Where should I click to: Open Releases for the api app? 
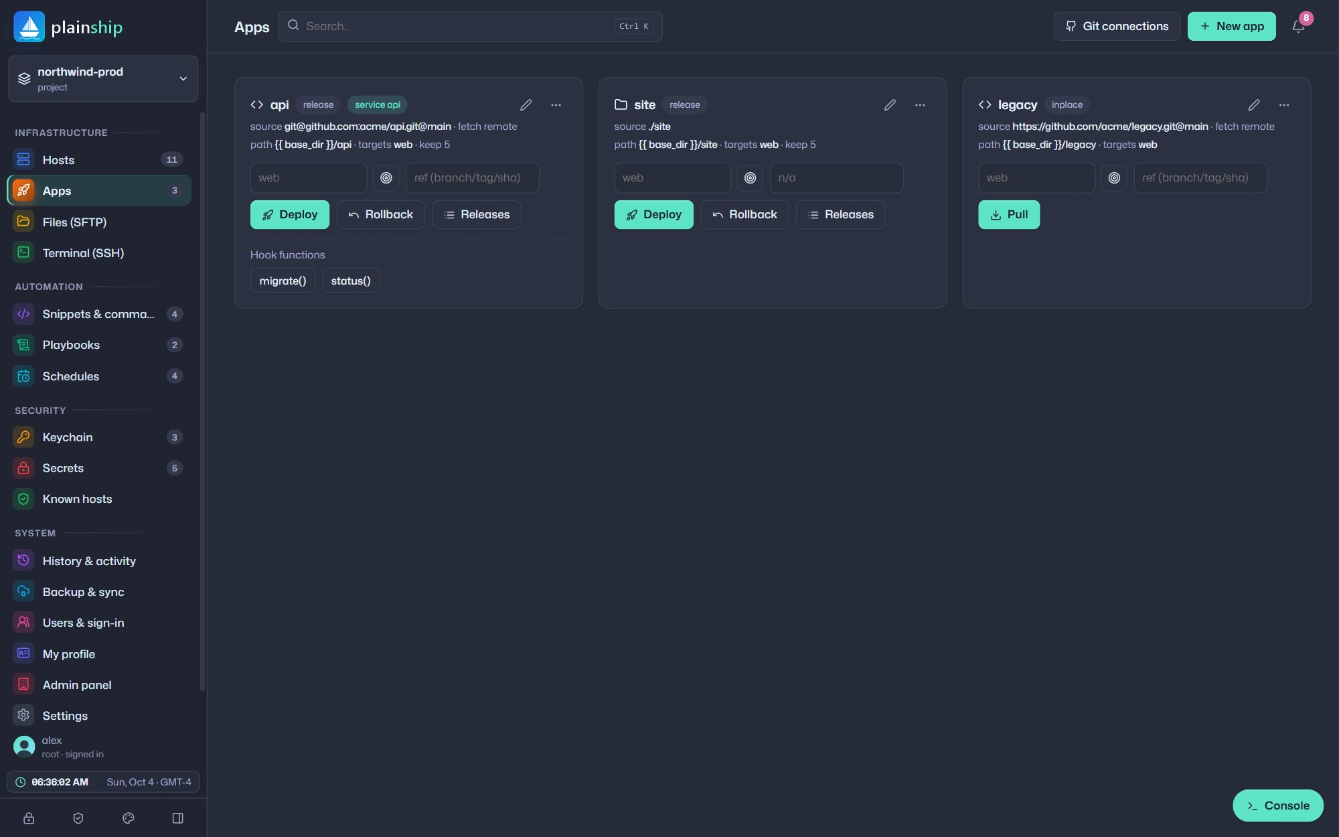(x=476, y=215)
